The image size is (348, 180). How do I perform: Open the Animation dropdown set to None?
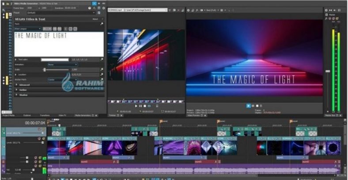point(63,64)
